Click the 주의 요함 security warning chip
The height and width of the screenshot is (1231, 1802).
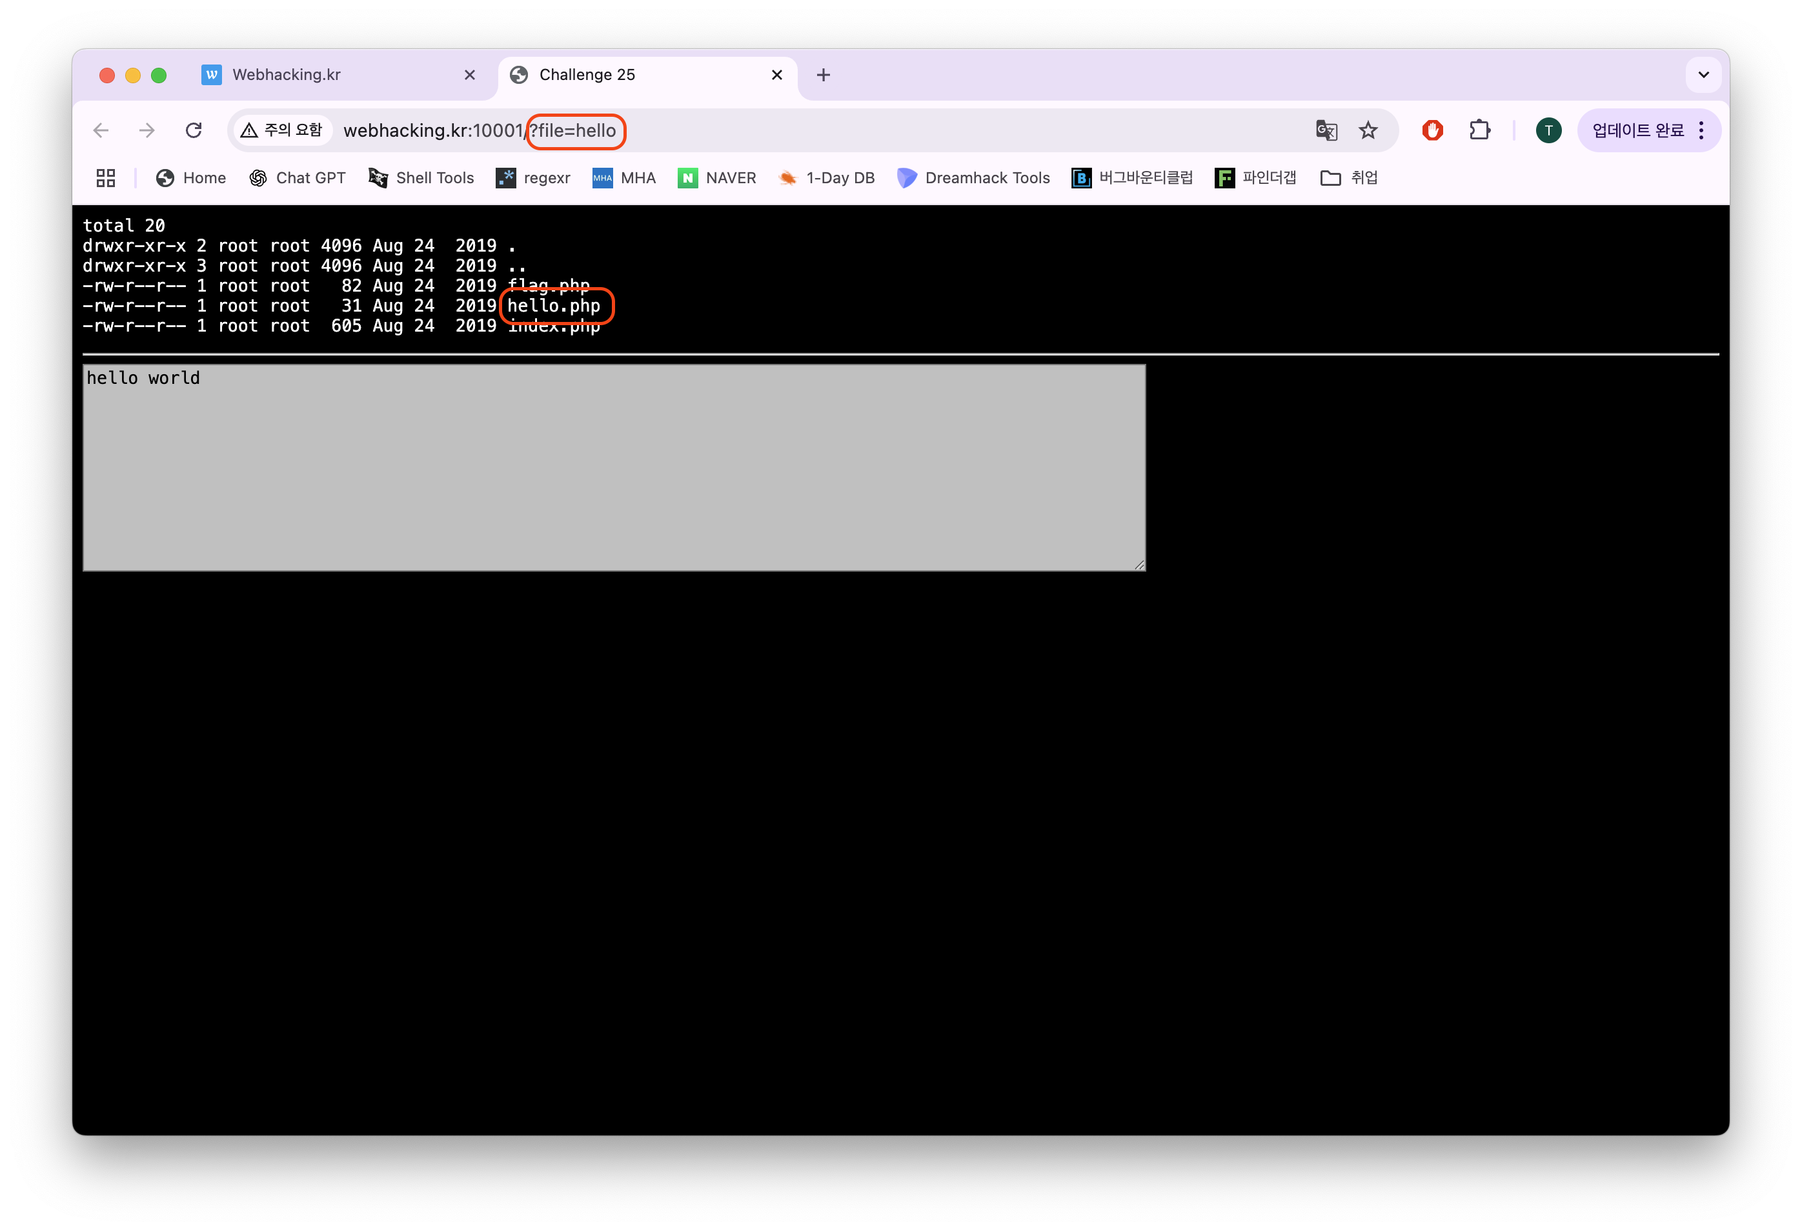point(282,130)
